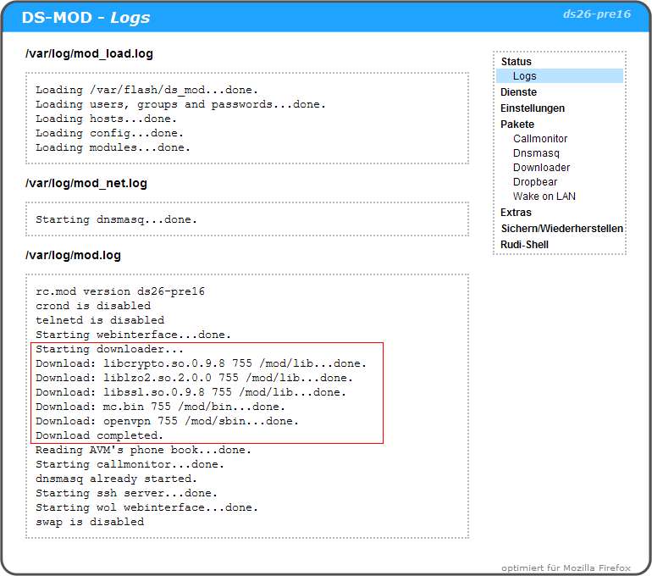Open the Callmonitor package page
Screen dimensions: 652x576
click(540, 139)
